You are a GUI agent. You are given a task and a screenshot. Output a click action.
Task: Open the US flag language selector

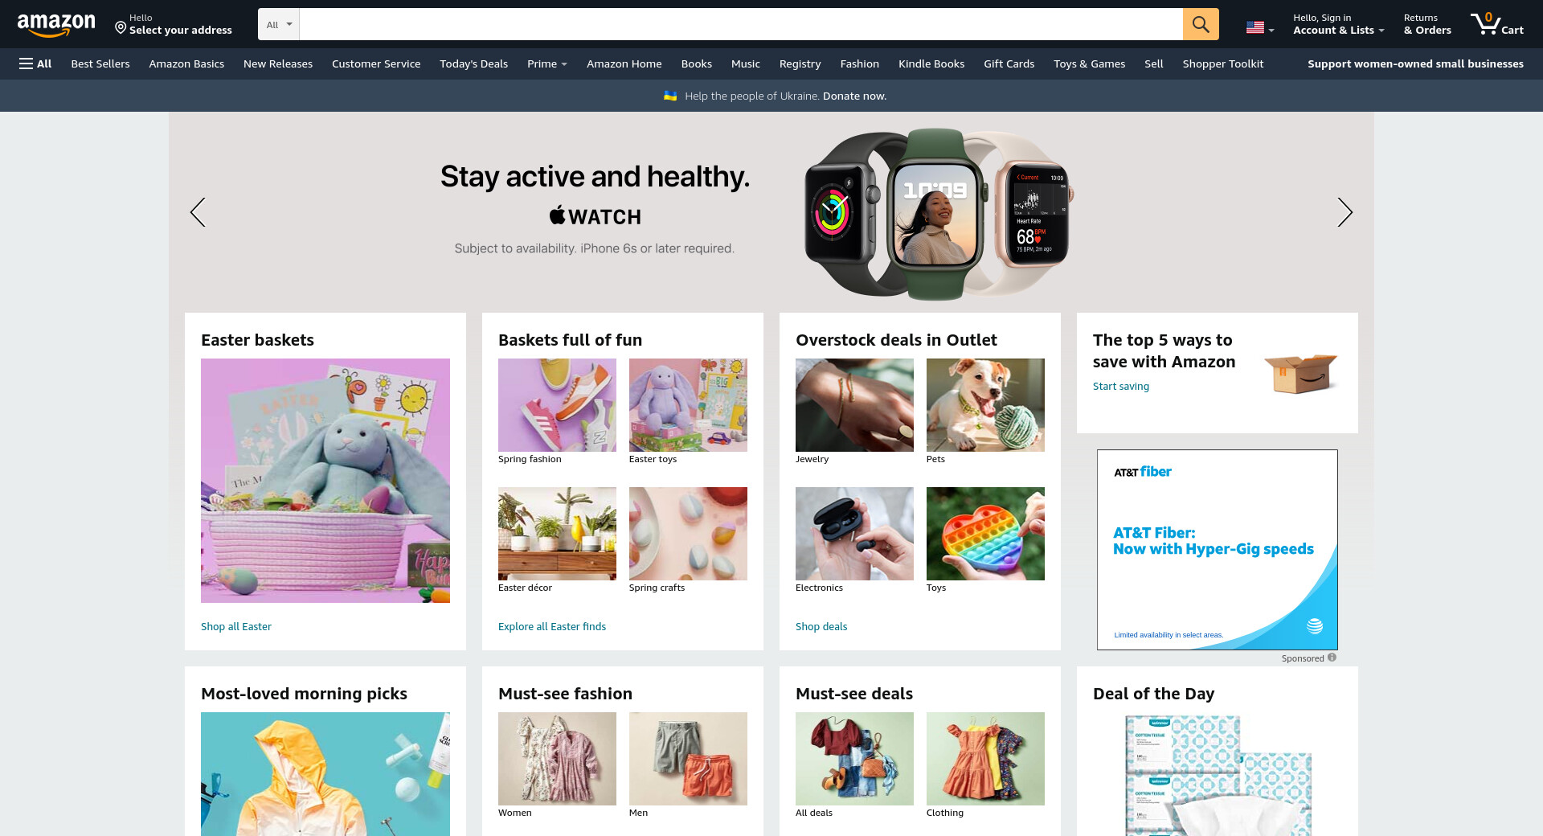point(1259,27)
